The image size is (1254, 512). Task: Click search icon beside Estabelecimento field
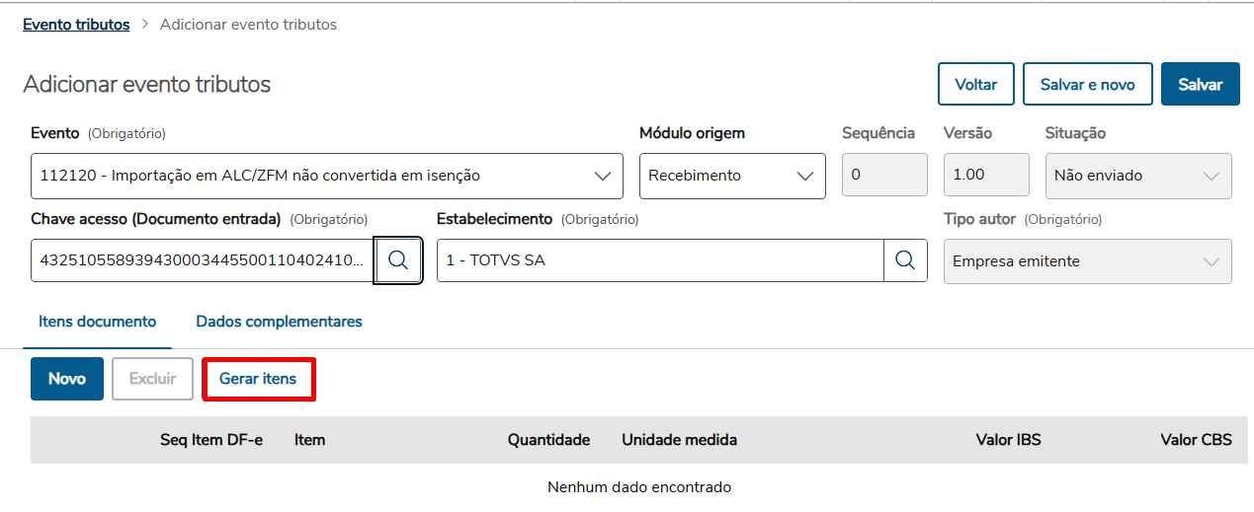905,260
